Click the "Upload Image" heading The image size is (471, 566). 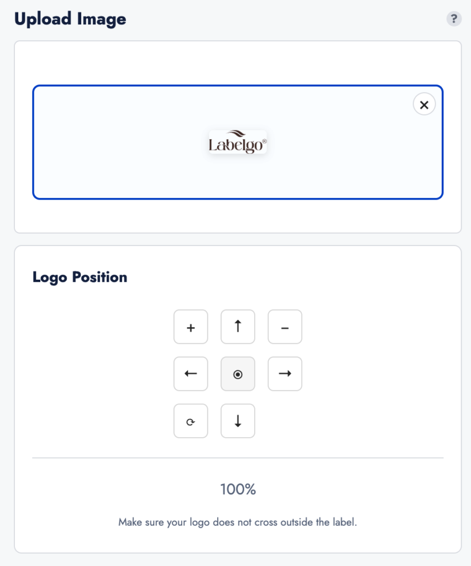click(70, 19)
